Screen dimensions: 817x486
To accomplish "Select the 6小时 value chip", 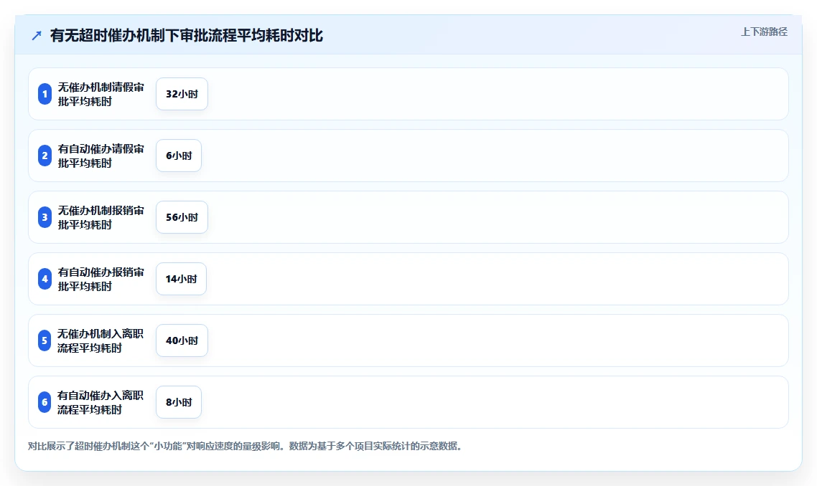I will coord(179,156).
